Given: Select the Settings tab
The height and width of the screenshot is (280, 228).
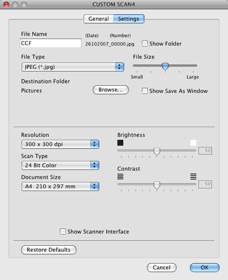Looking at the screenshot, I should tap(129, 19).
